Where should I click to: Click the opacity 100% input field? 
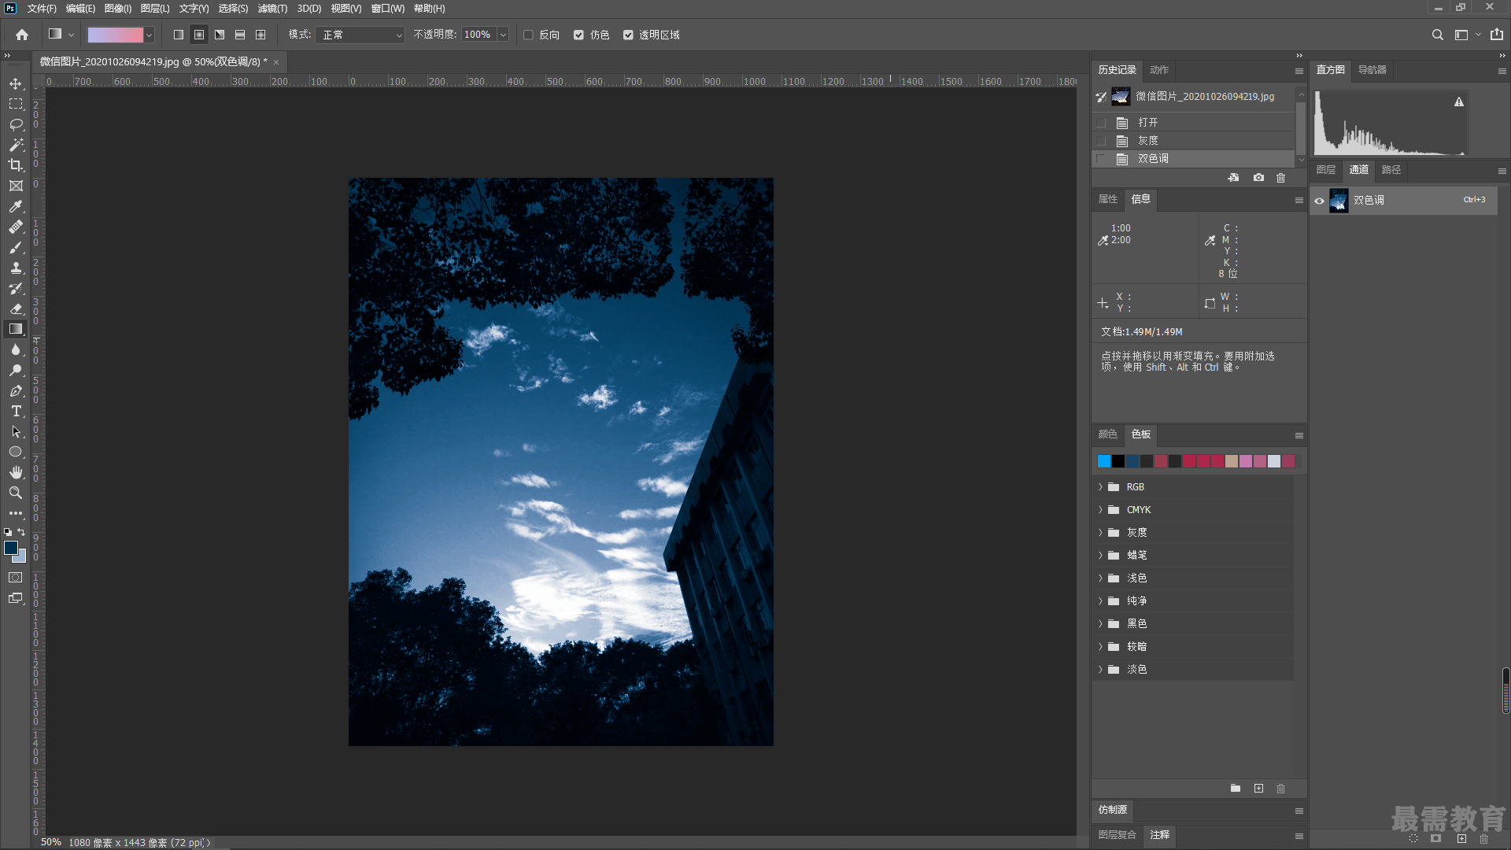(478, 35)
